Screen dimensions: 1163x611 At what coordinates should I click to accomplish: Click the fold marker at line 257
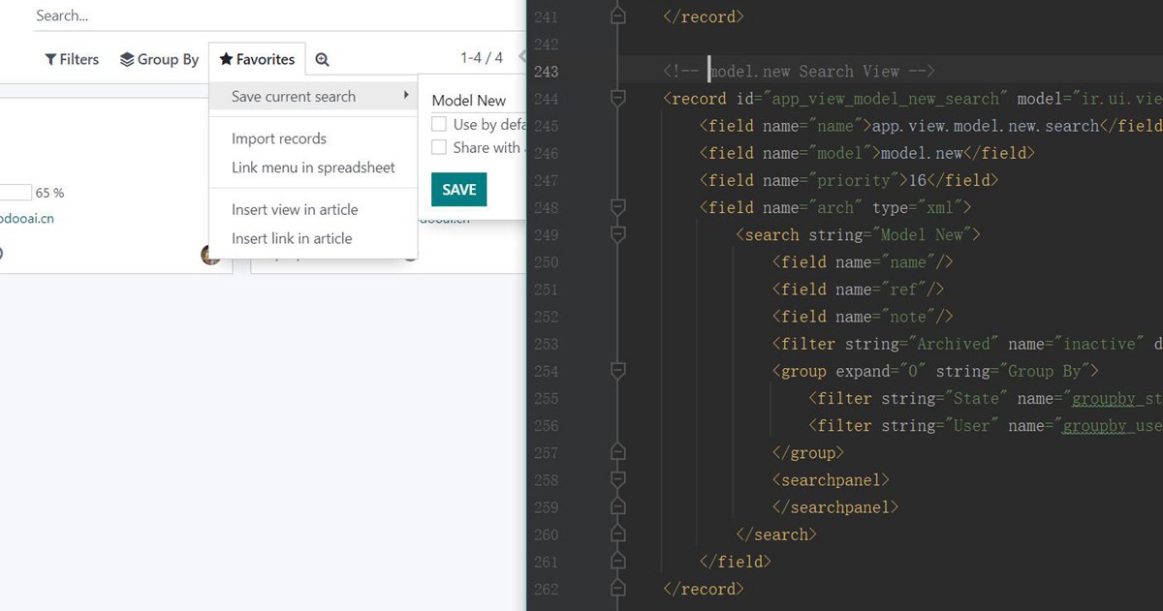pyautogui.click(x=617, y=452)
